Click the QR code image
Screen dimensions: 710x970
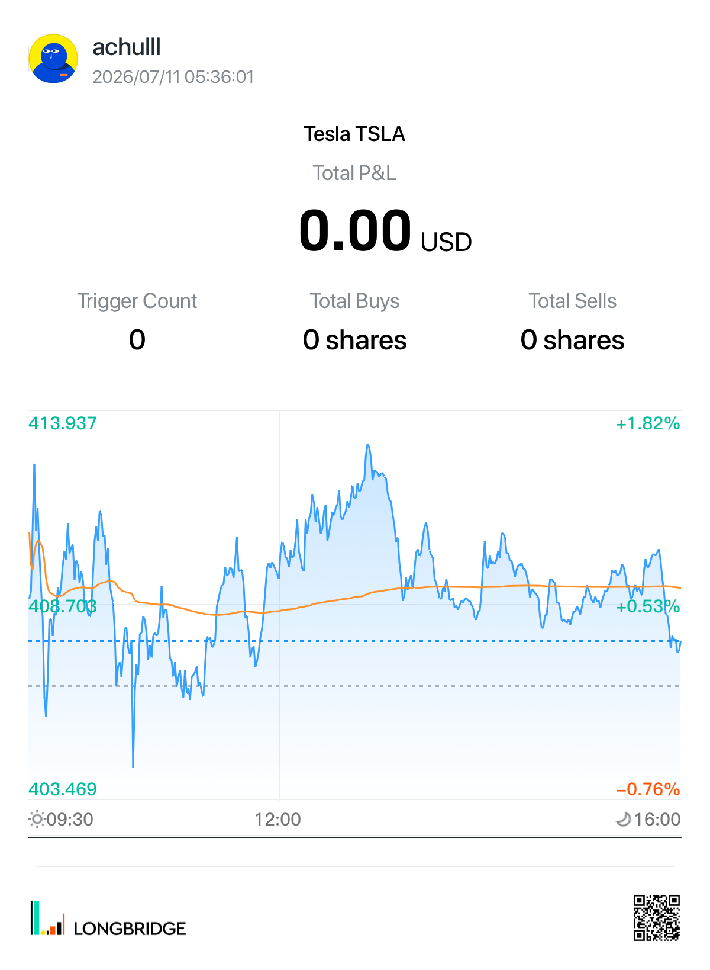tap(657, 918)
